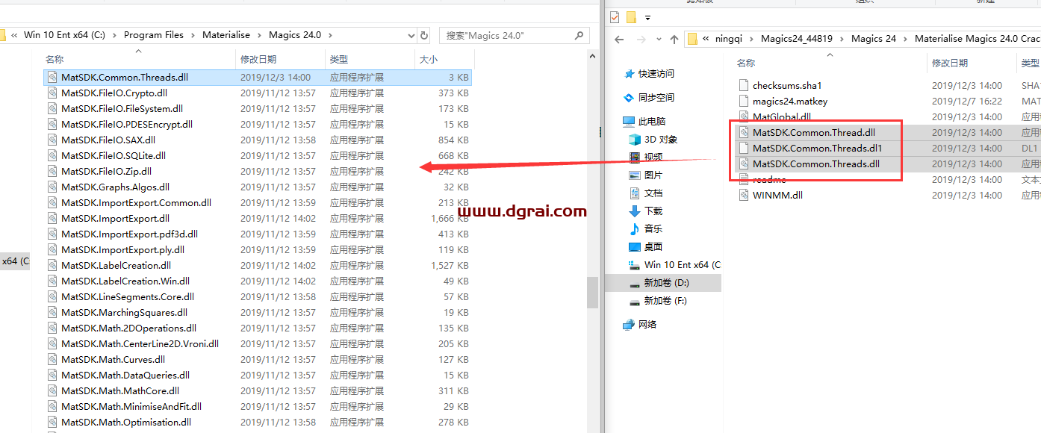Open the quick access toolbar customize dropdown
Viewport: 1041px width, 433px height.
click(648, 17)
